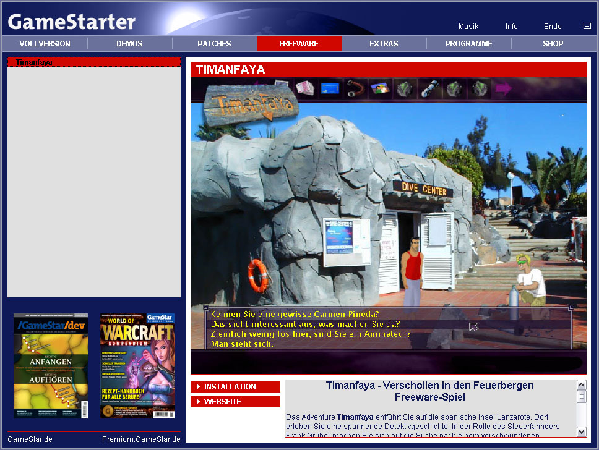Go to the SHOP tab

click(553, 44)
